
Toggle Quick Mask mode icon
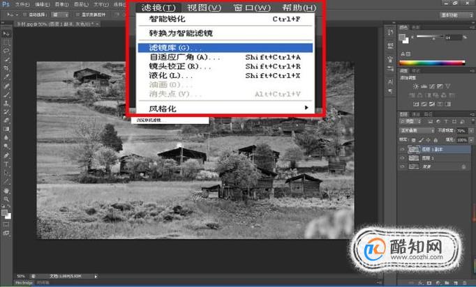[6, 224]
